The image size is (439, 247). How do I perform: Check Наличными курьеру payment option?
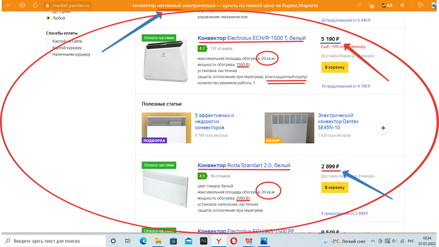click(x=48, y=55)
